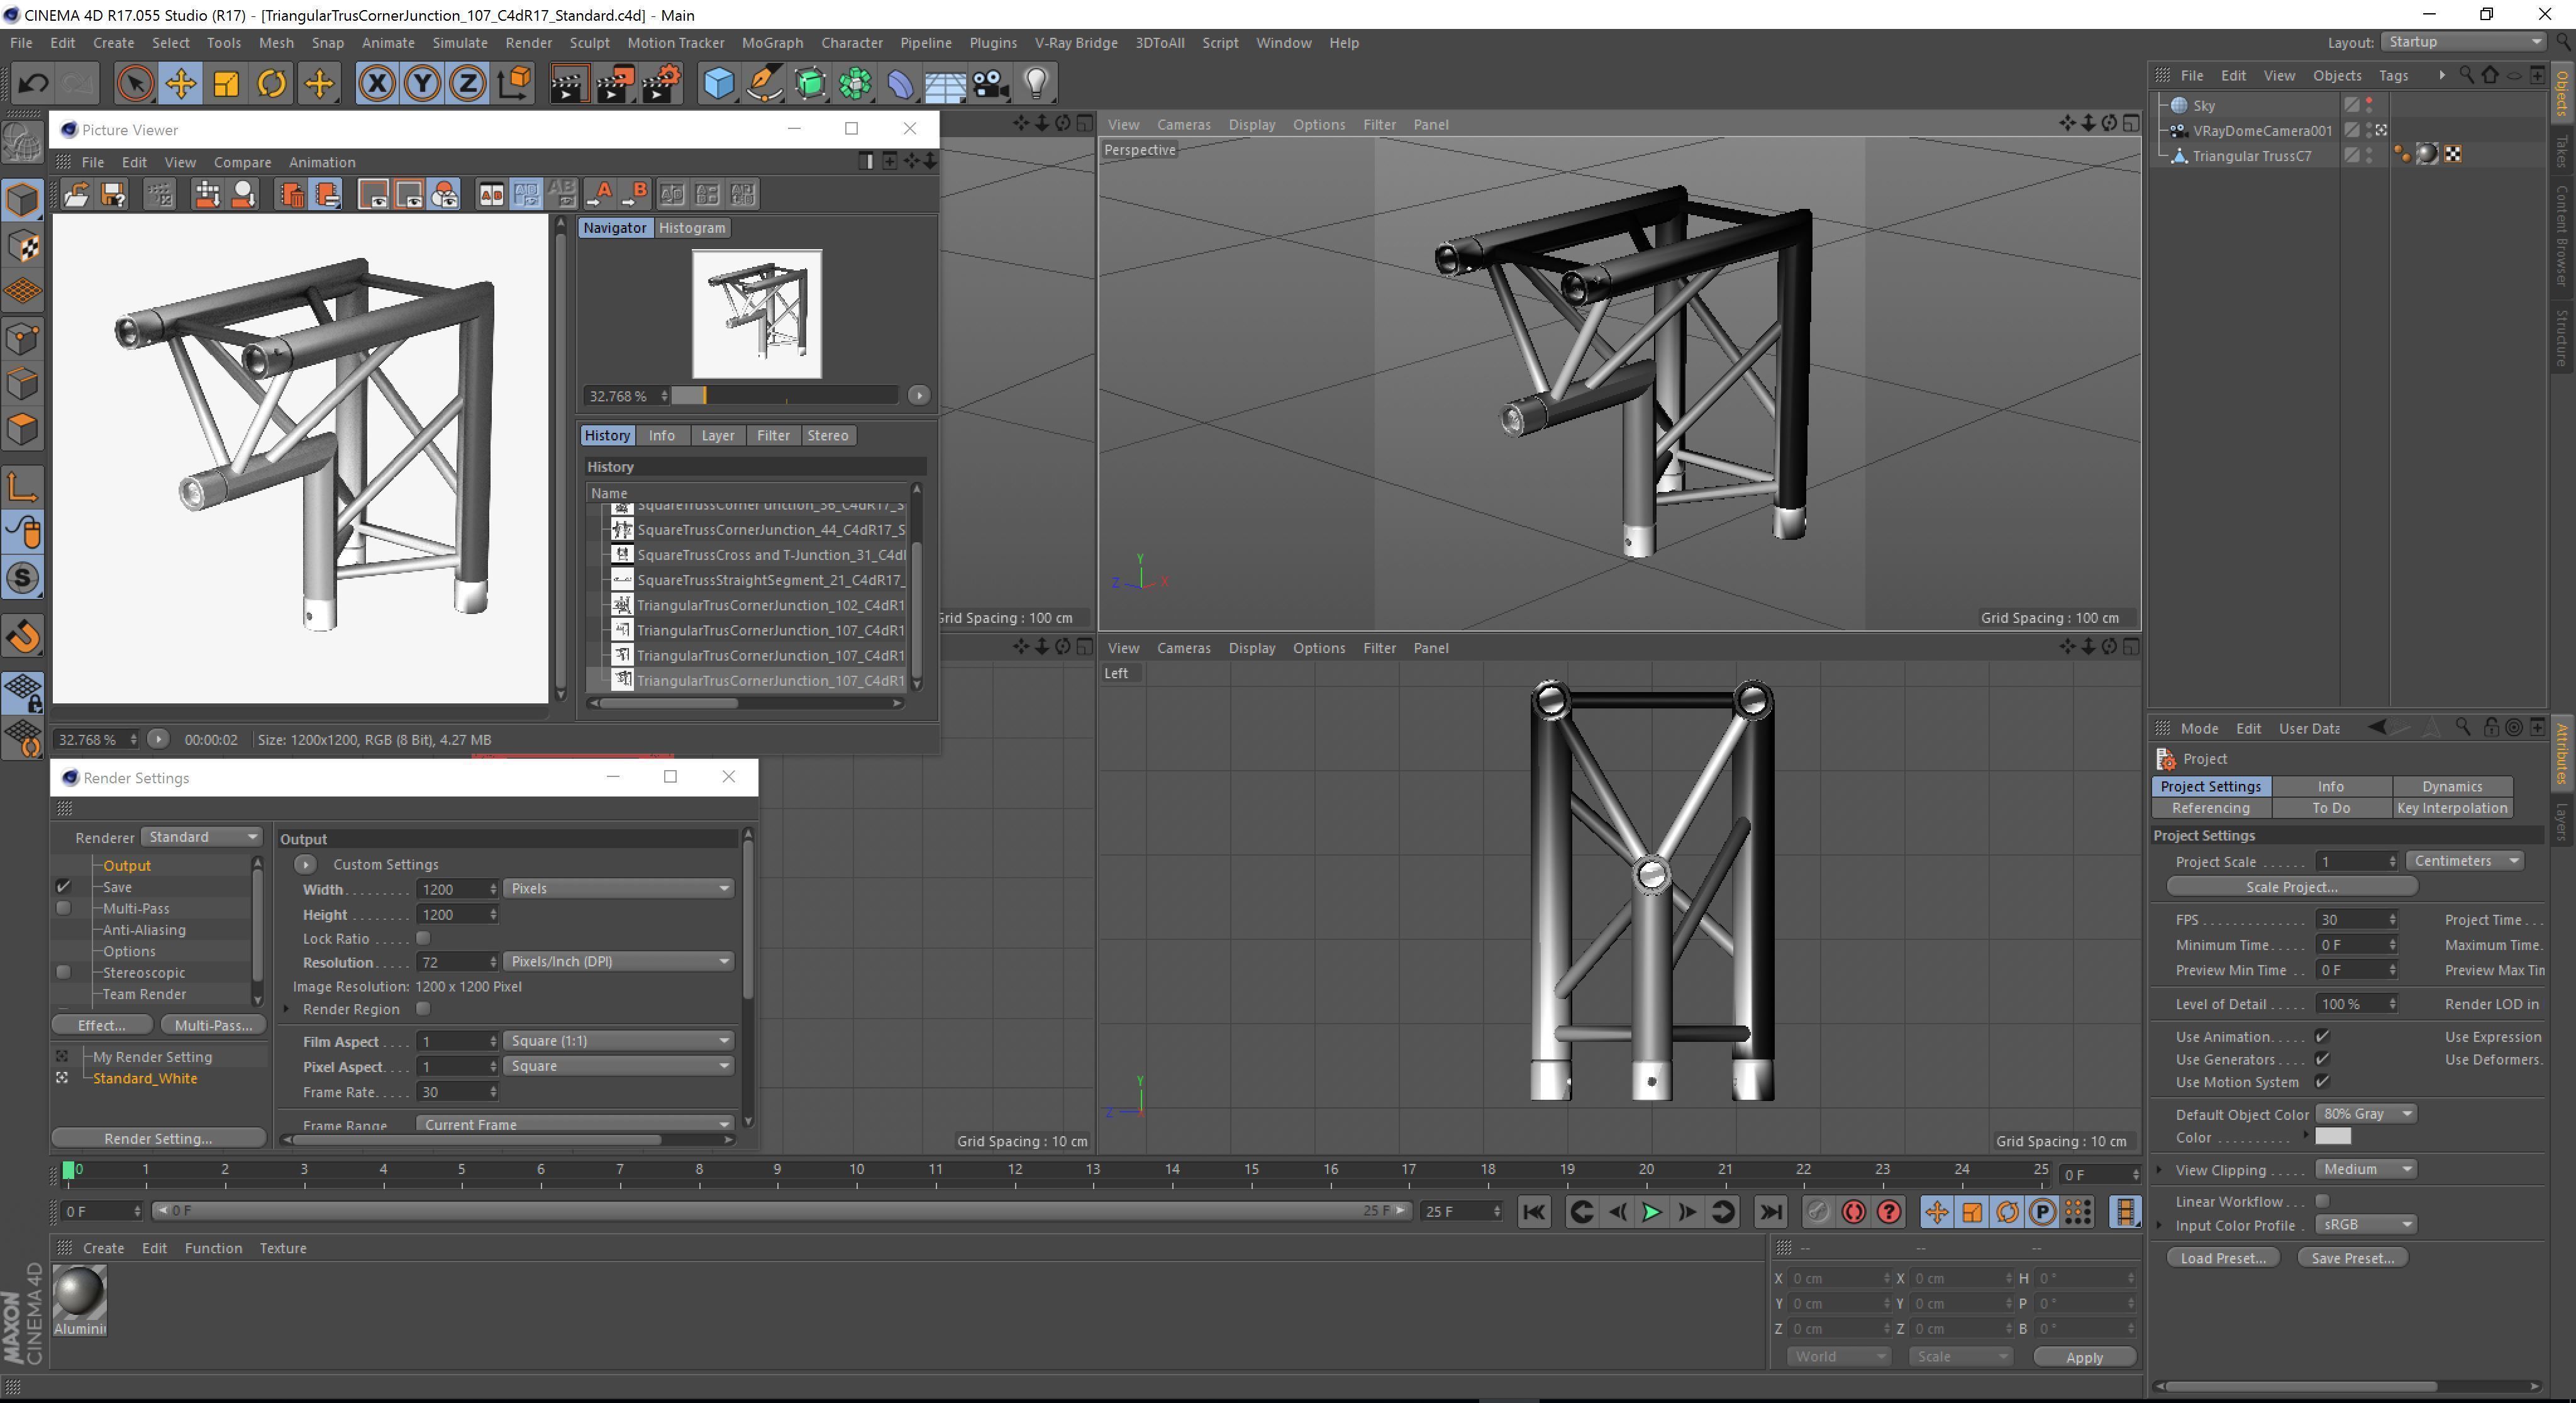This screenshot has height=1403, width=2576.
Task: Enable the Lock Ratio checkbox
Action: coord(423,937)
